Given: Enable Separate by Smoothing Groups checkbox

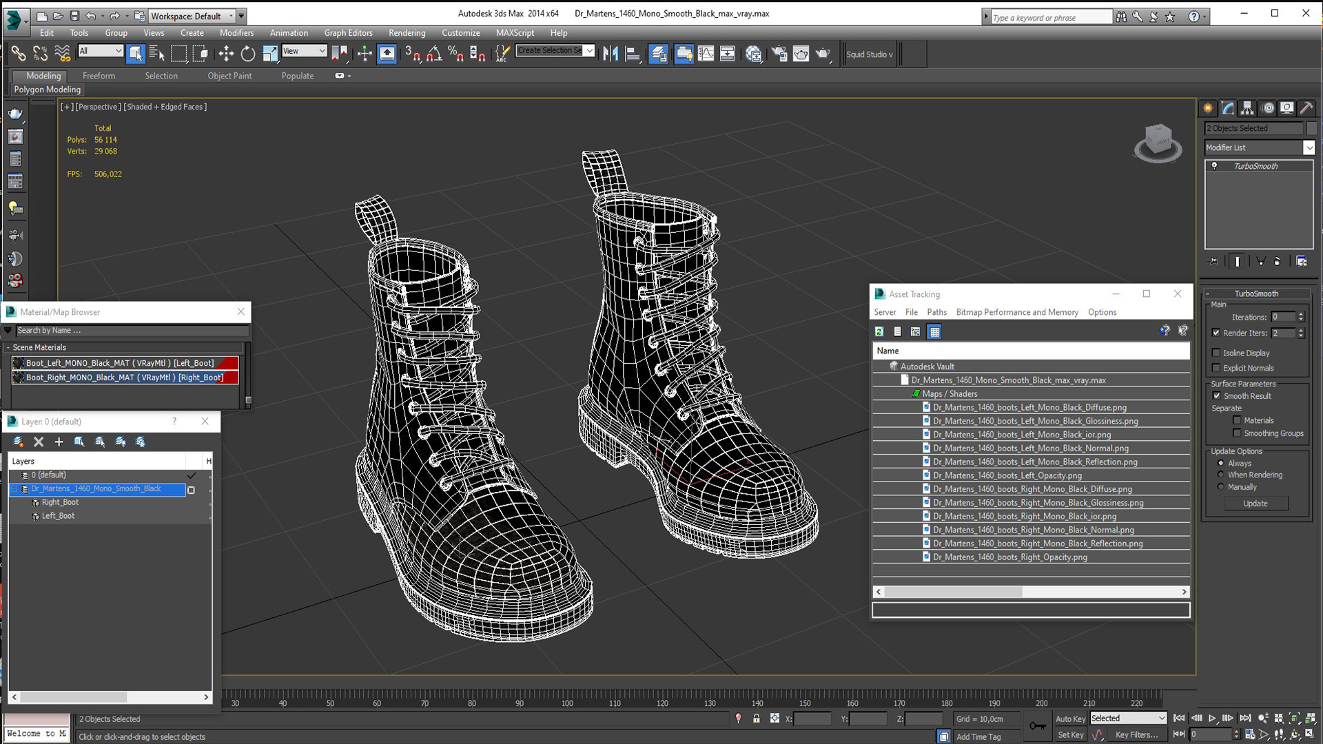Looking at the screenshot, I should click(1237, 433).
